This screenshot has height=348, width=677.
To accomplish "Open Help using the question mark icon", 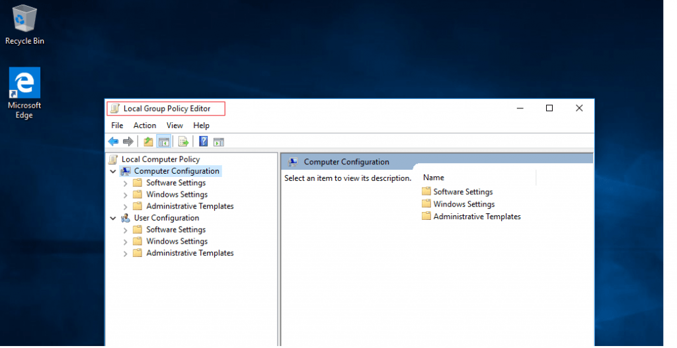I will (x=204, y=141).
